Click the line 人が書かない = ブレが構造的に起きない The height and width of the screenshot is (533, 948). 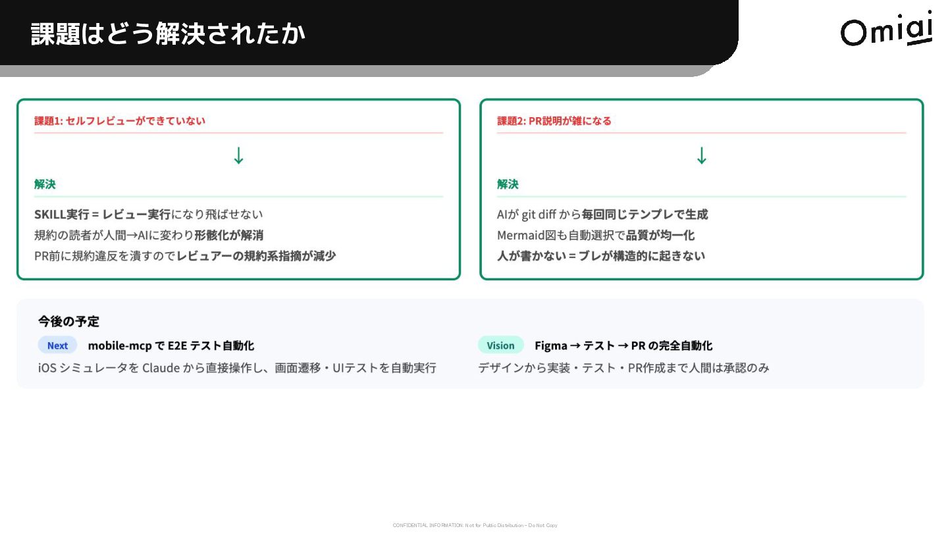[601, 255]
